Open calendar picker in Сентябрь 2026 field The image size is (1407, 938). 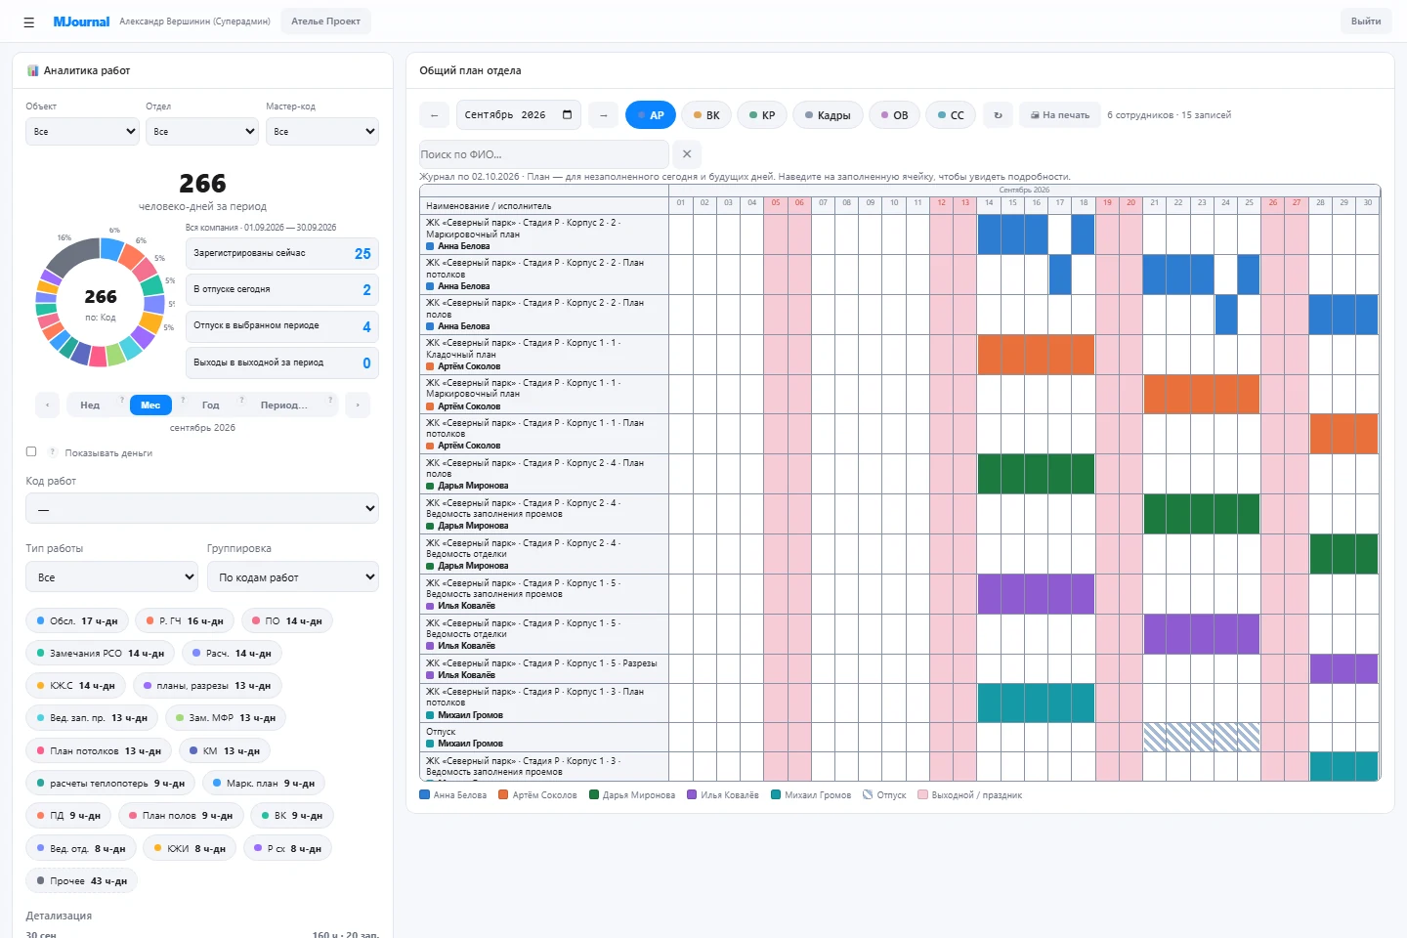[568, 115]
